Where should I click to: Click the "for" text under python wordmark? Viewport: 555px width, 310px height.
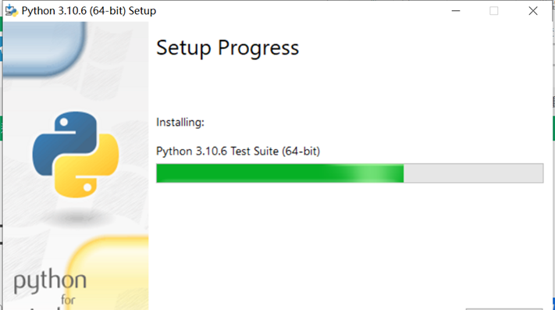(68, 300)
